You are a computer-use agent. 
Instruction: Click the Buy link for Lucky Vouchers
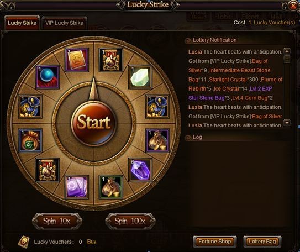point(92,242)
